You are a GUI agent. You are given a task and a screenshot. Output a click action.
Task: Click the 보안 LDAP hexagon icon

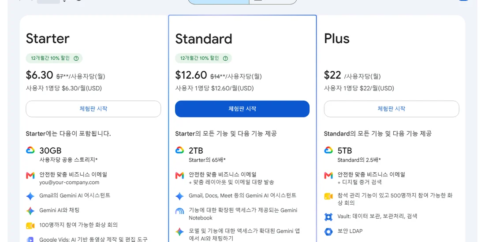[328, 231]
